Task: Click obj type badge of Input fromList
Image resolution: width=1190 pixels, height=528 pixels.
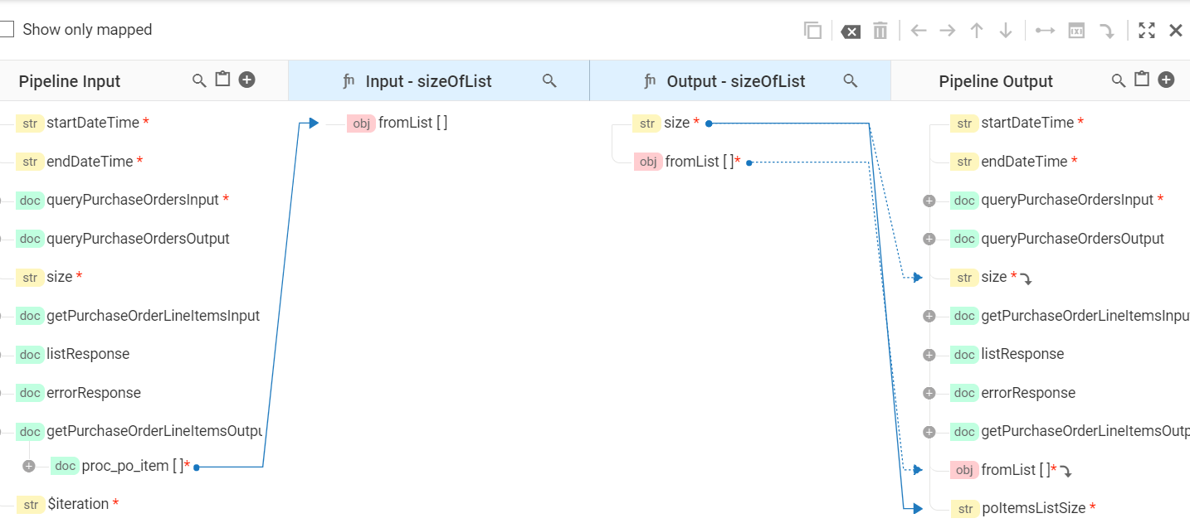Action: coord(361,124)
